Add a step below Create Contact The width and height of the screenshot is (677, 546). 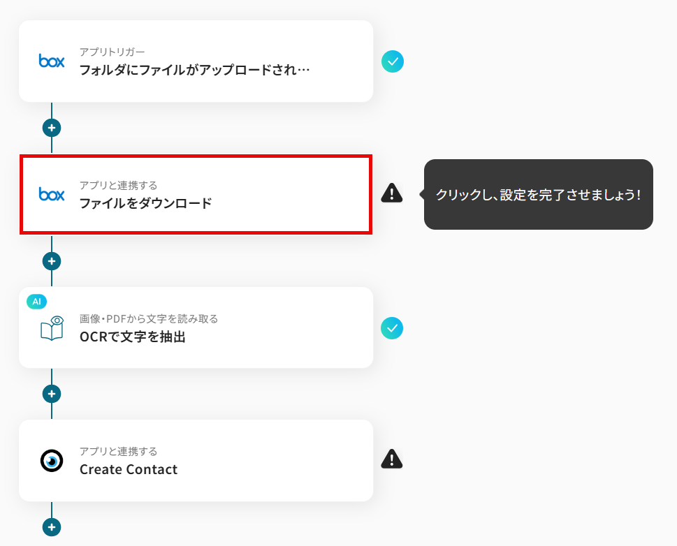[52, 527]
